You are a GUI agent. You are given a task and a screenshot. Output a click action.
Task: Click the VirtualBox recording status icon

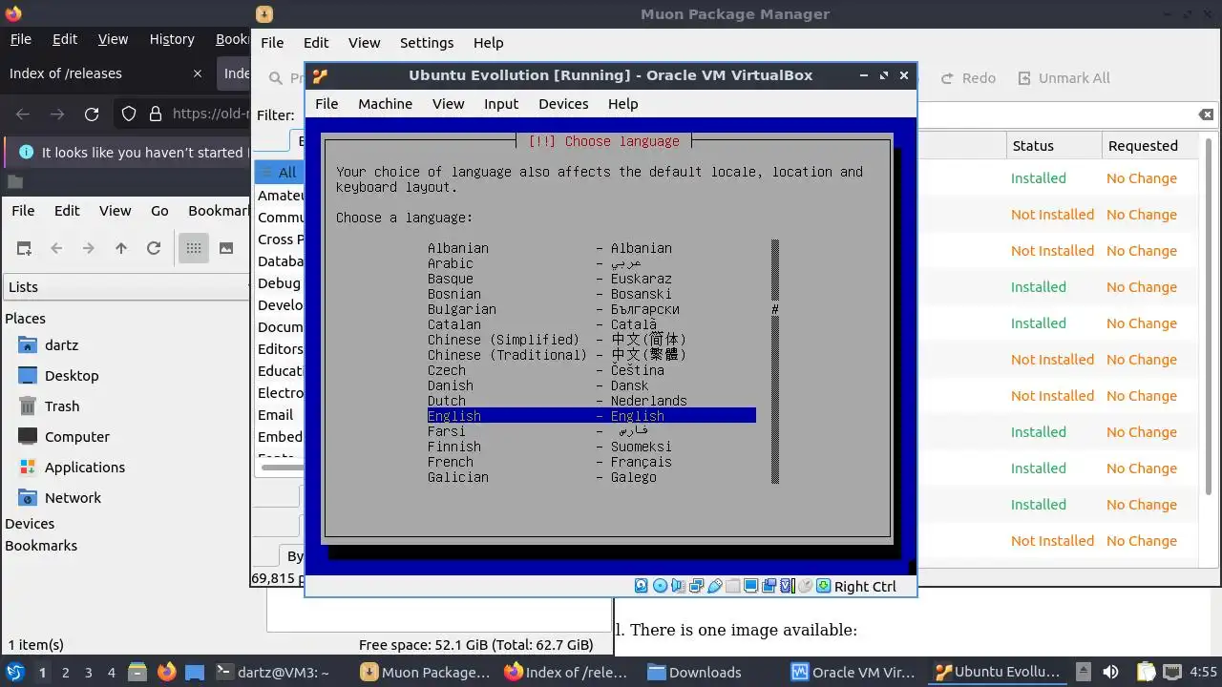coord(769,586)
